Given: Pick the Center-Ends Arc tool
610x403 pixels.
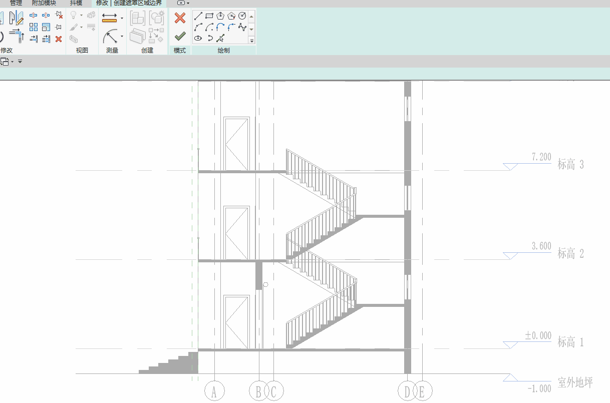Looking at the screenshot, I should point(209,27).
